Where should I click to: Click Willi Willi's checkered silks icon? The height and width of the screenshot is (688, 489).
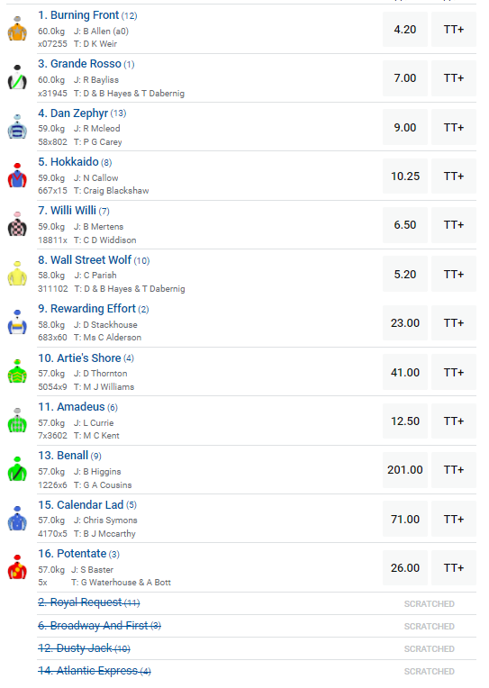(17, 224)
